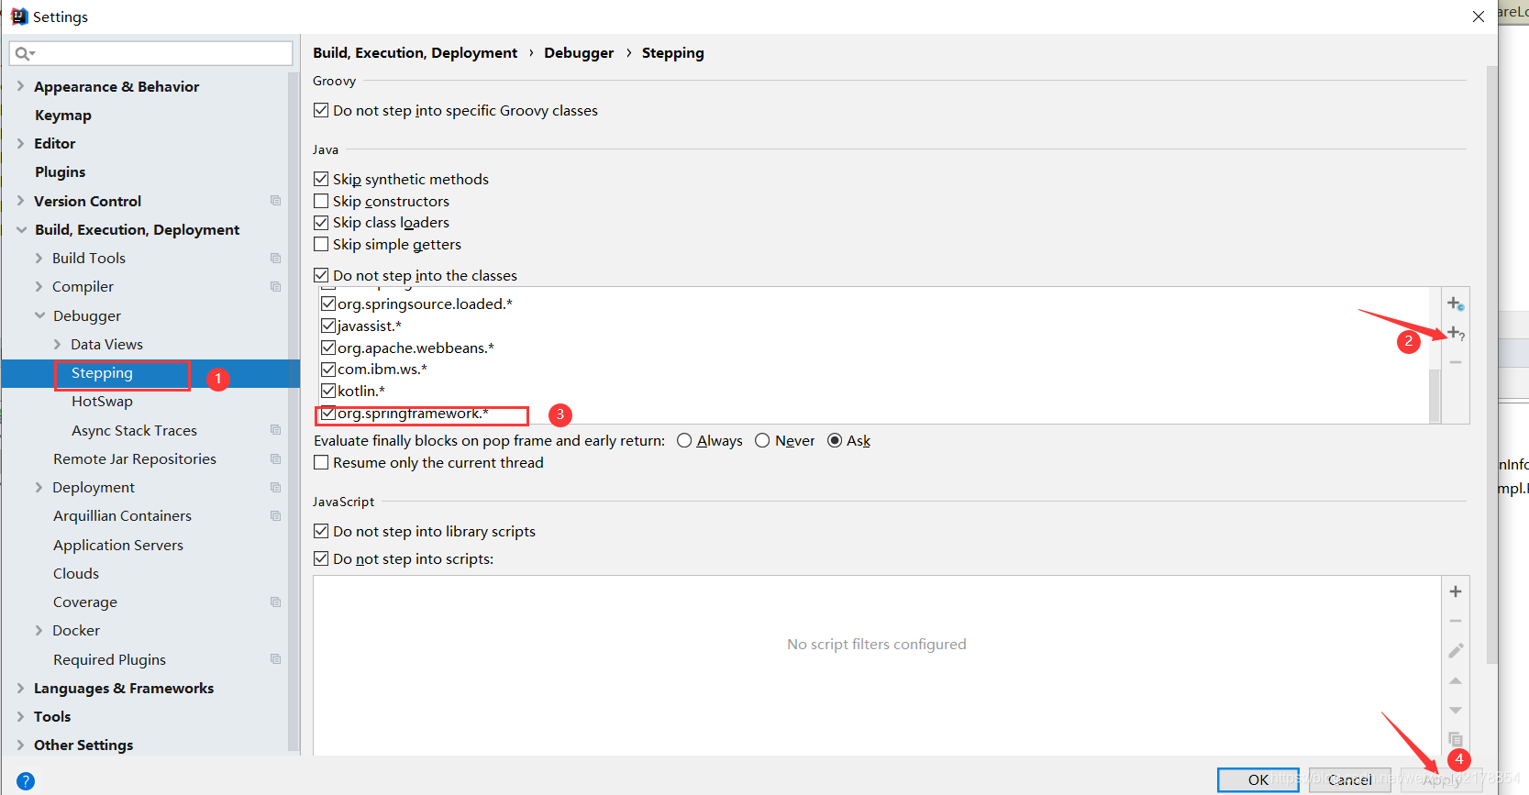Viewport: 1529px width, 795px height.
Task: Focus the settings search field
Action: click(151, 53)
